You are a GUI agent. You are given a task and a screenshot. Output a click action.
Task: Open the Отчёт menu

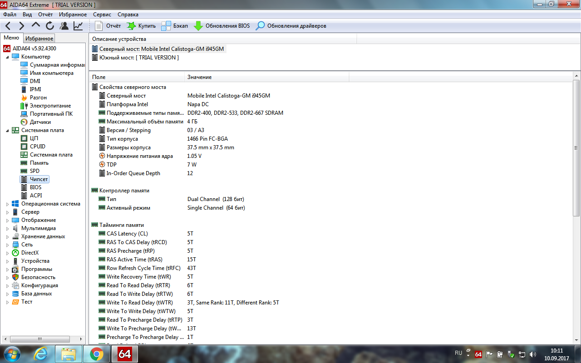45,15
